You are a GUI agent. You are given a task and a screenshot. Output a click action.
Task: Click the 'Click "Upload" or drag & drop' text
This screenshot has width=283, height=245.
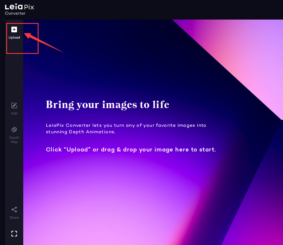click(131, 149)
